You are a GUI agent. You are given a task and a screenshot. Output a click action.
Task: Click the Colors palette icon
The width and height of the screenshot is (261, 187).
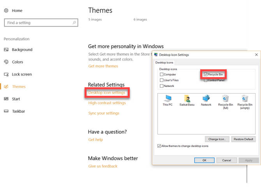6,62
